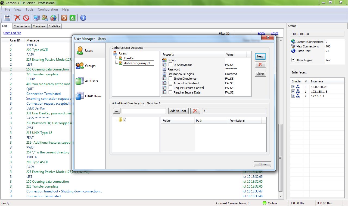Click the green Online status indicator

264,203
